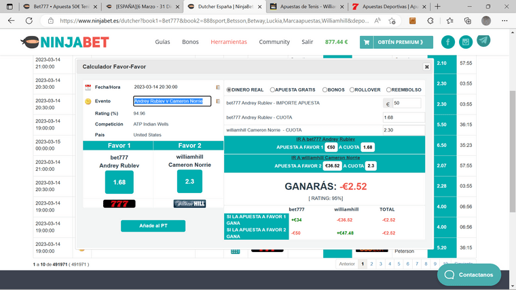This screenshot has width=516, height=290.
Task: Add page to favorites star
Action: pos(392,21)
